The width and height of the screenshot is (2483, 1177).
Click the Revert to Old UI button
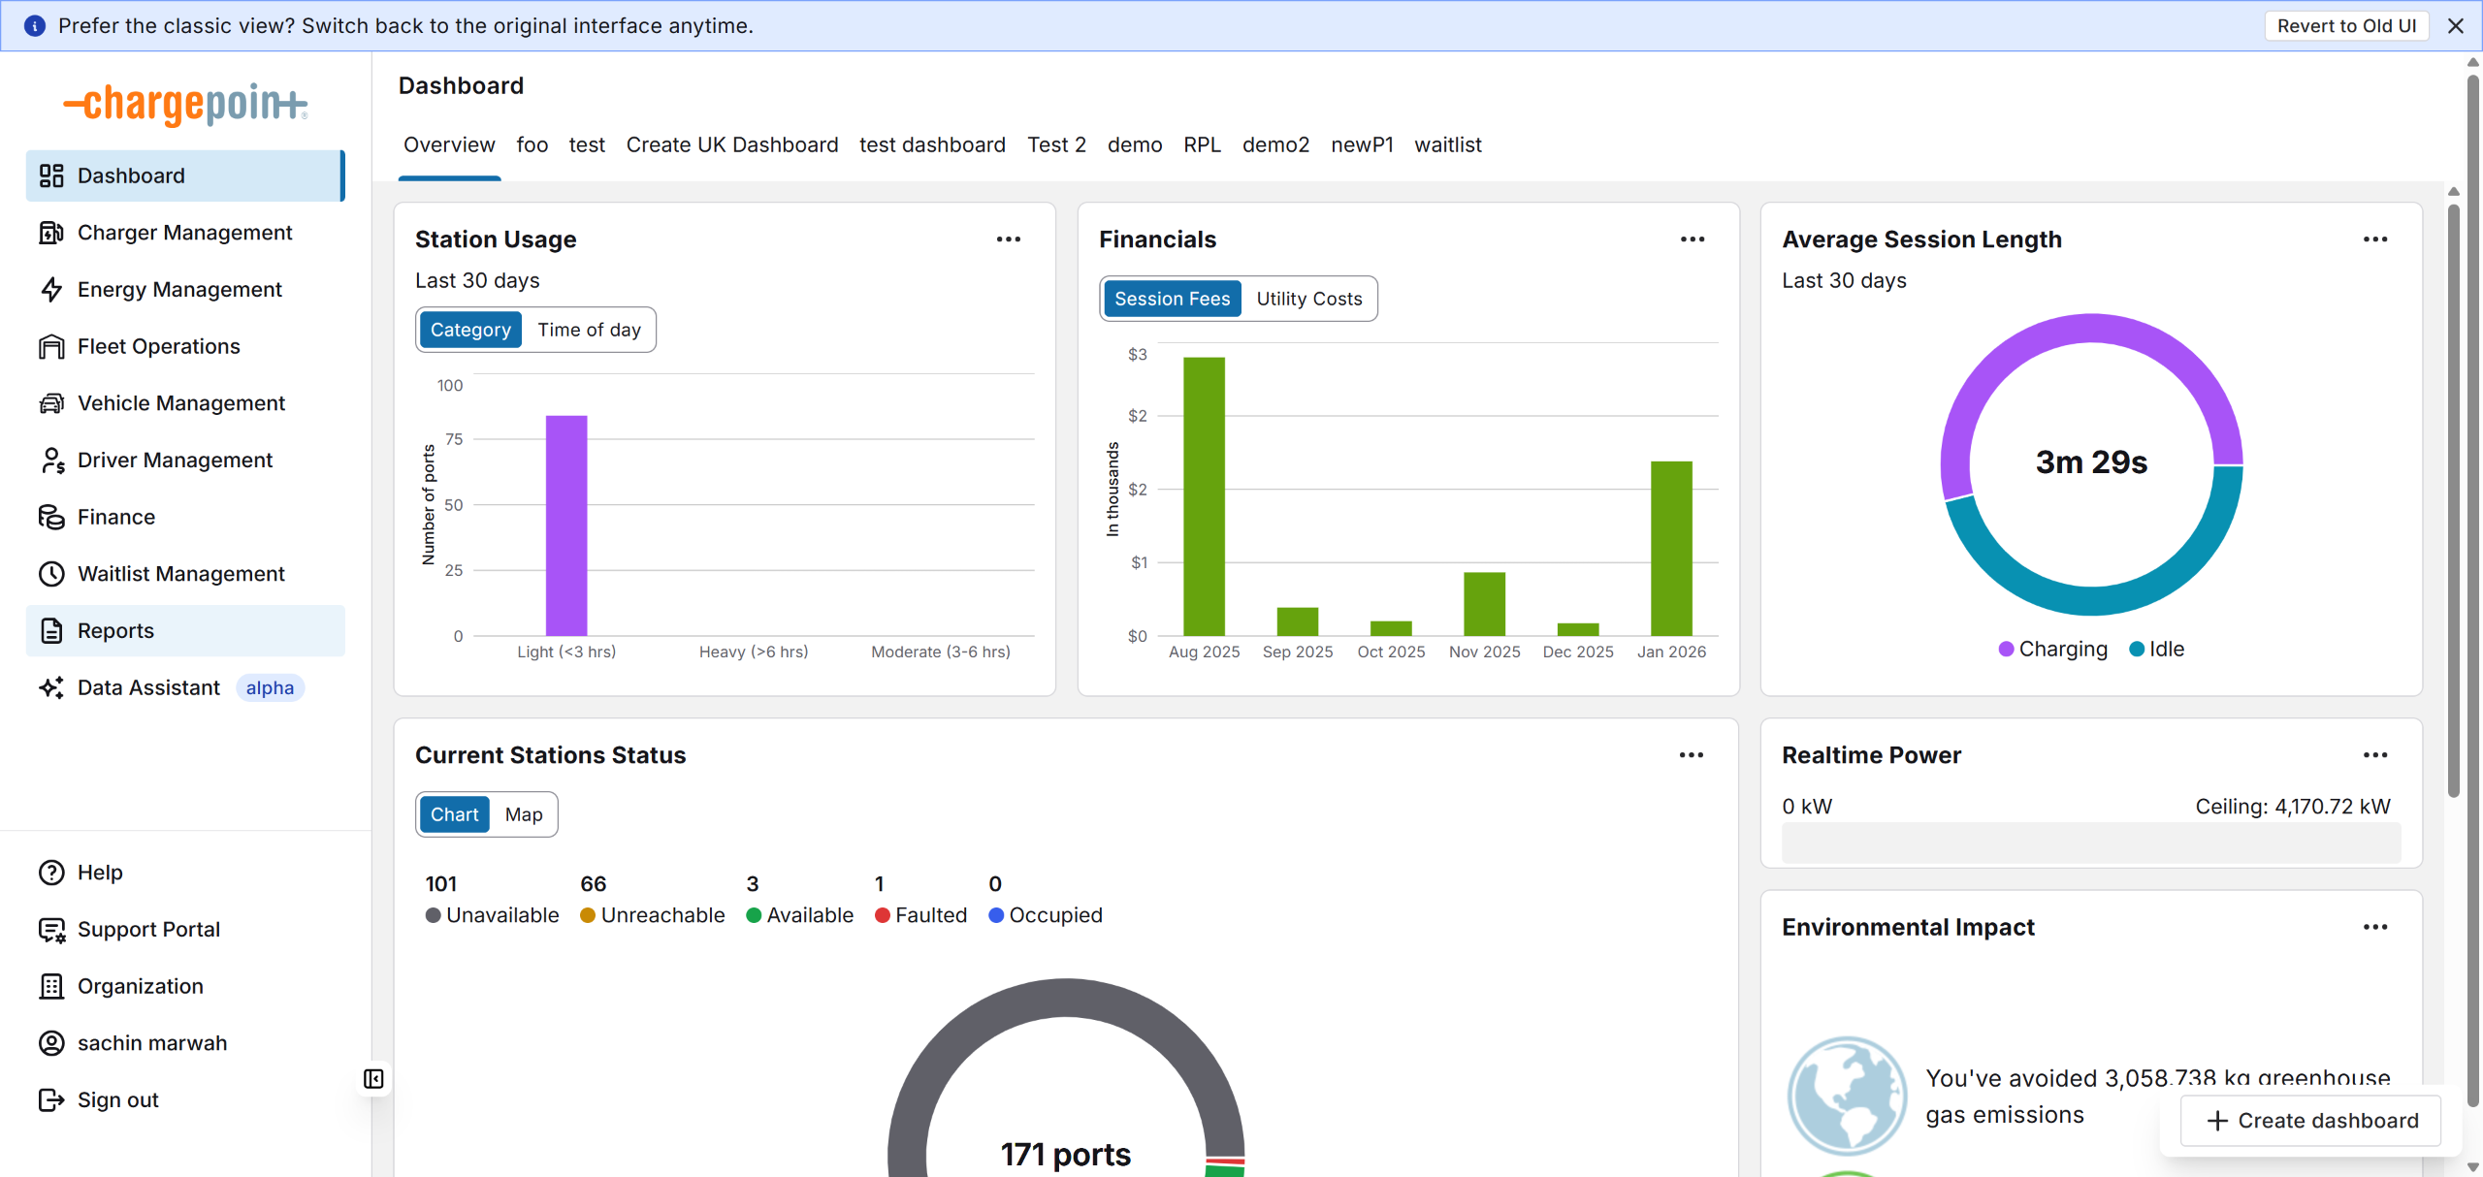2345,26
